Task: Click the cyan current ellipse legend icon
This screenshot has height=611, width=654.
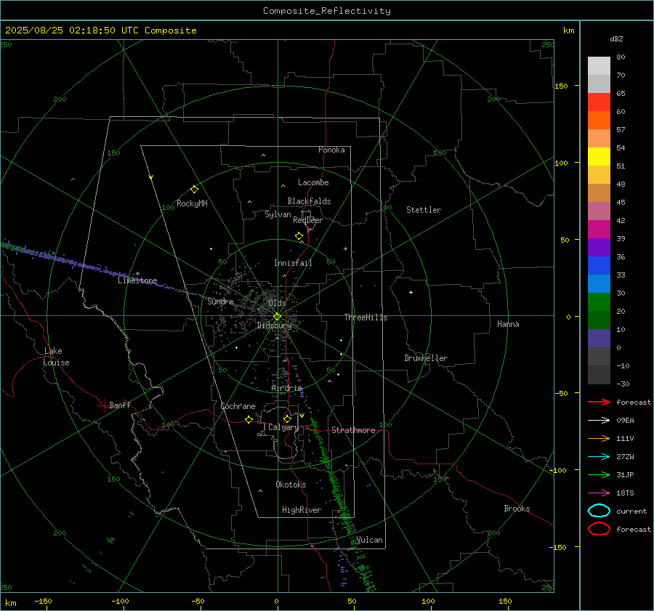Action: click(x=599, y=511)
